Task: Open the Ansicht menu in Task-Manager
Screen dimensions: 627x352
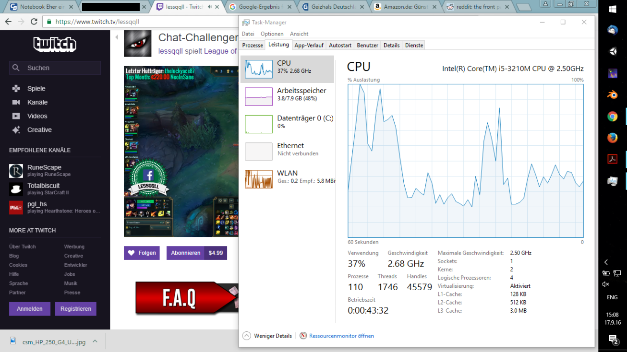Action: (299, 34)
